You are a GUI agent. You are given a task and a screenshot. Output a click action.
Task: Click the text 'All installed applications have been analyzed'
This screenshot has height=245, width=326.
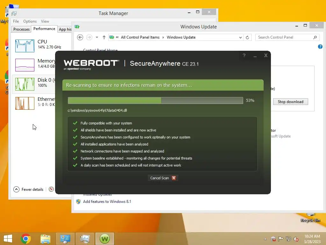[x=114, y=144]
